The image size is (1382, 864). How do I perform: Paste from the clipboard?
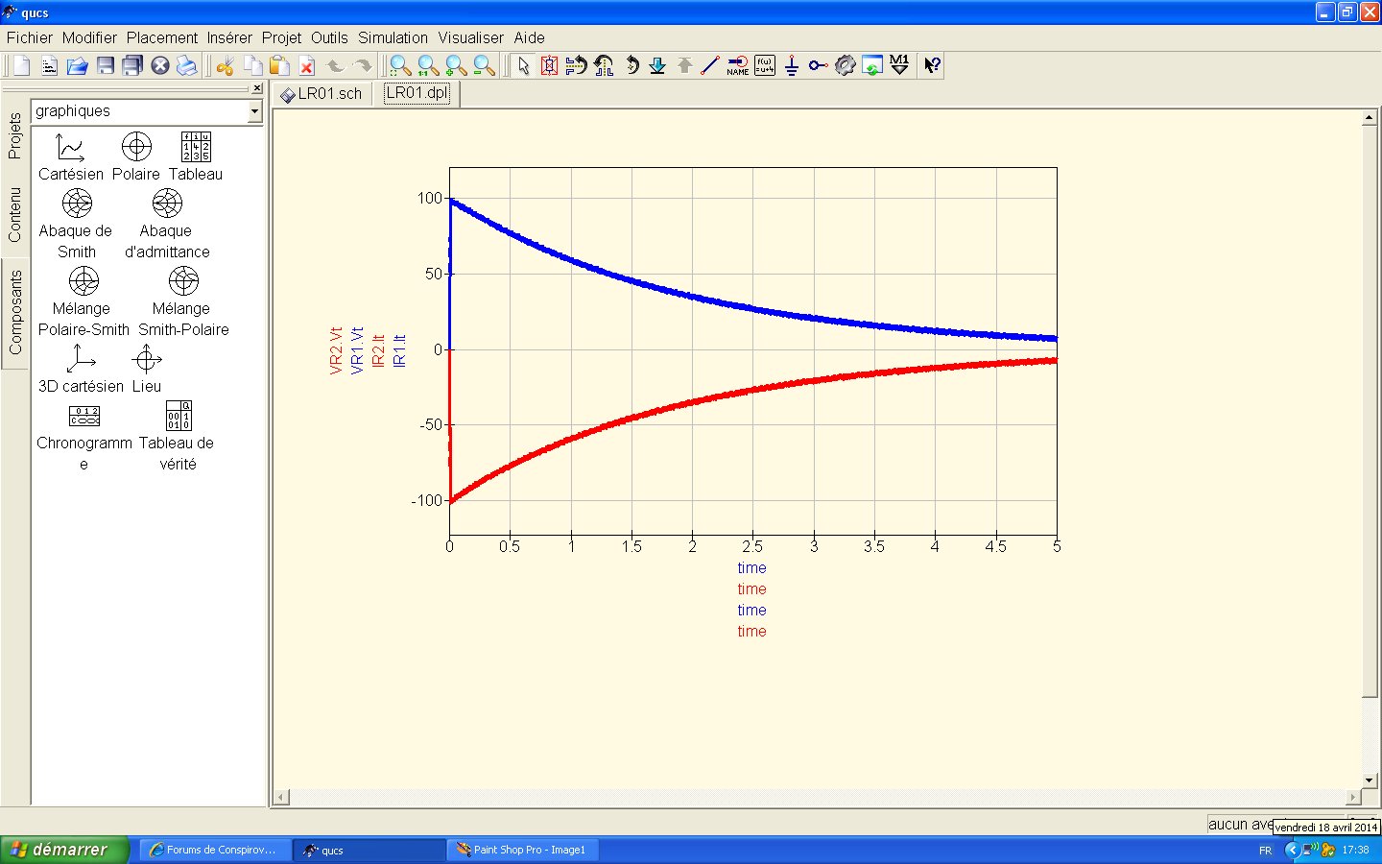[279, 65]
